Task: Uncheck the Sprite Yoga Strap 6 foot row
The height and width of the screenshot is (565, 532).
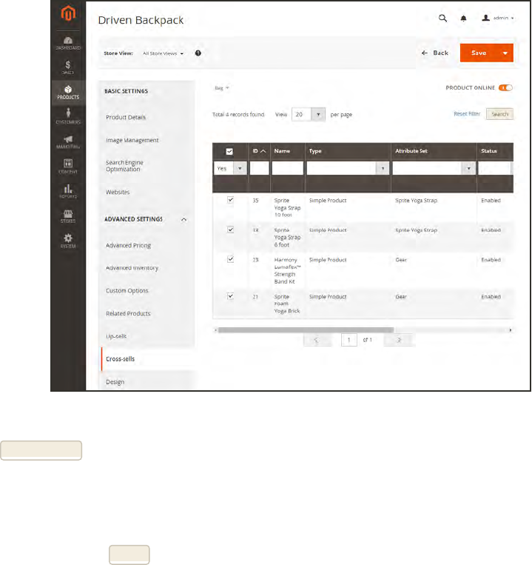Action: click(230, 230)
